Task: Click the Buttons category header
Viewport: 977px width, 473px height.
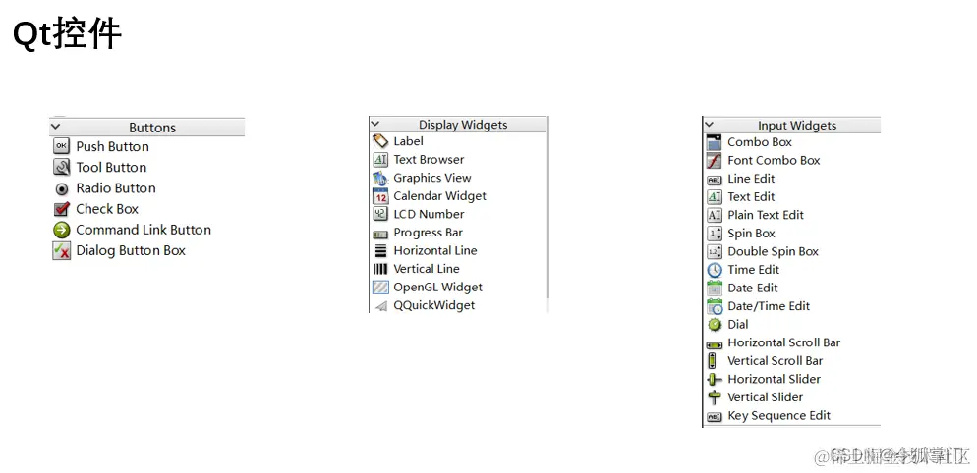Action: point(147,127)
